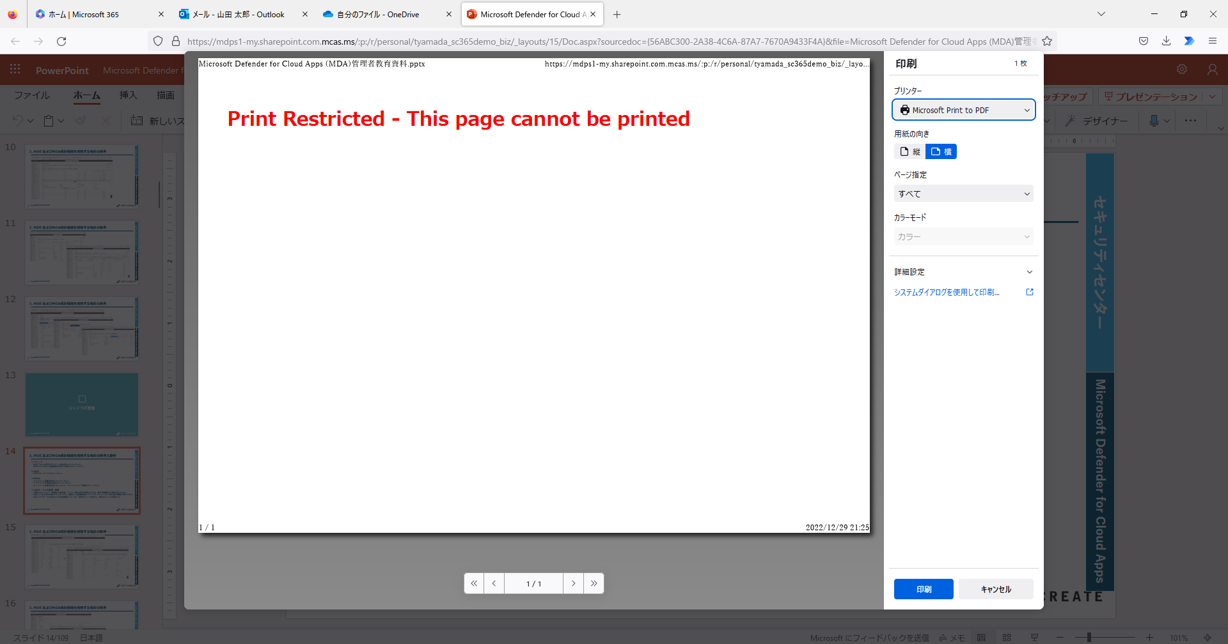Switch to the 自分のファイル - OneDrive tab
The width and height of the screenshot is (1228, 644).
[x=387, y=14]
